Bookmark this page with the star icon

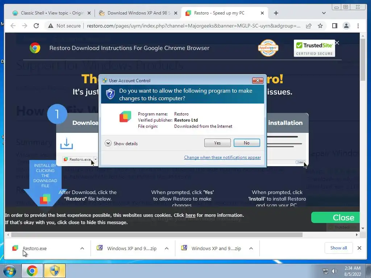pos(320,26)
